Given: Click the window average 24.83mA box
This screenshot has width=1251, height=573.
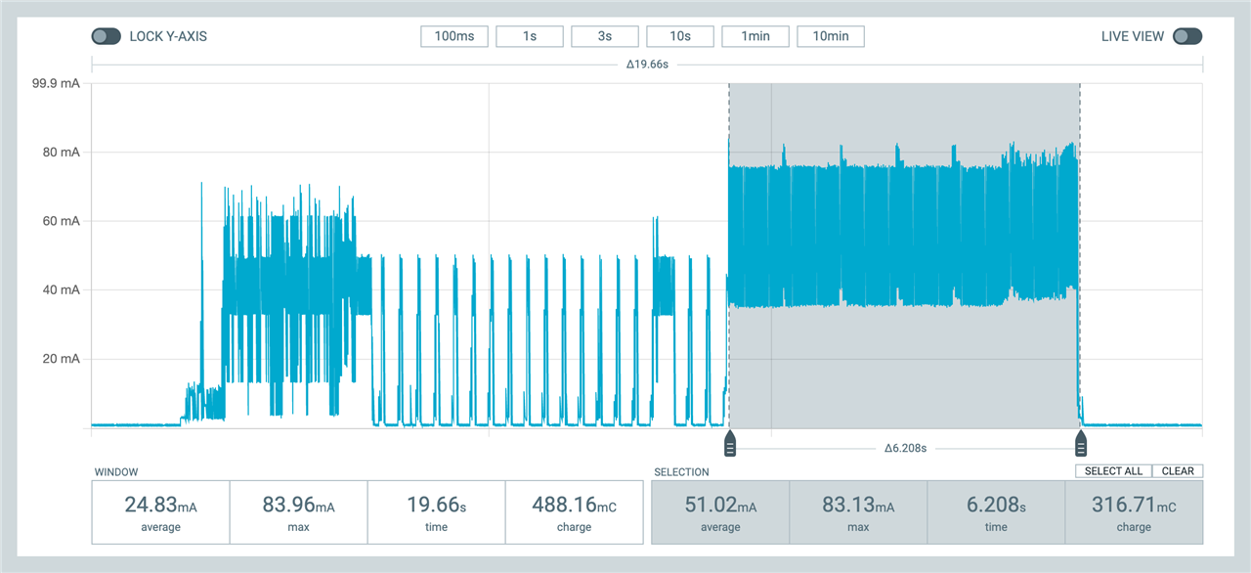Looking at the screenshot, I should point(160,512).
